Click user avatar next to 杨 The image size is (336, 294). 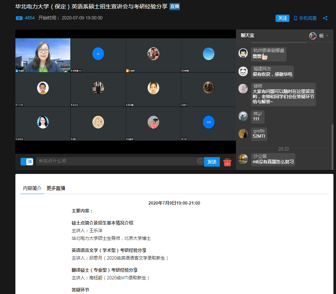313,36
